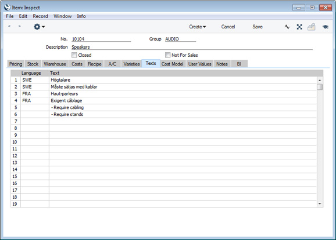This screenshot has width=336, height=240.
Task: Click the application logo in title bar
Action: (7, 8)
